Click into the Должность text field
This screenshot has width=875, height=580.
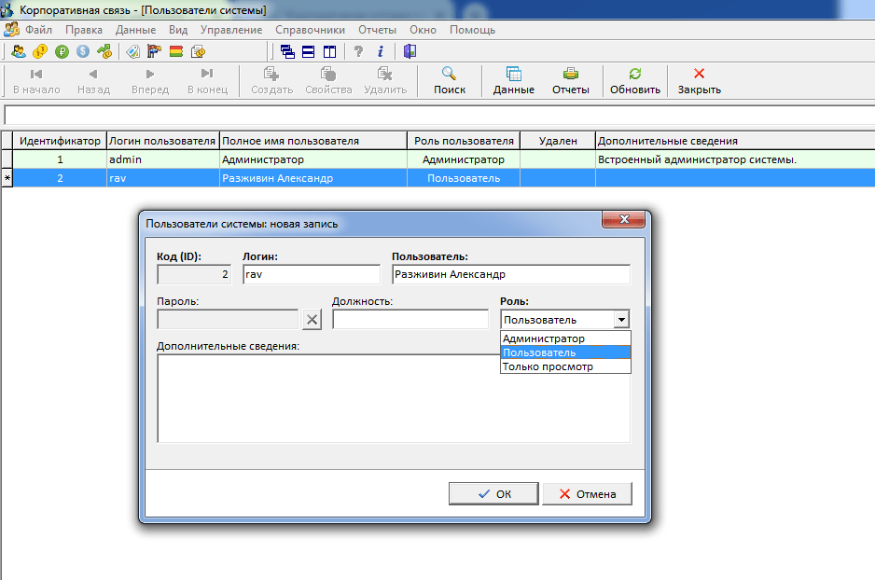(x=410, y=320)
